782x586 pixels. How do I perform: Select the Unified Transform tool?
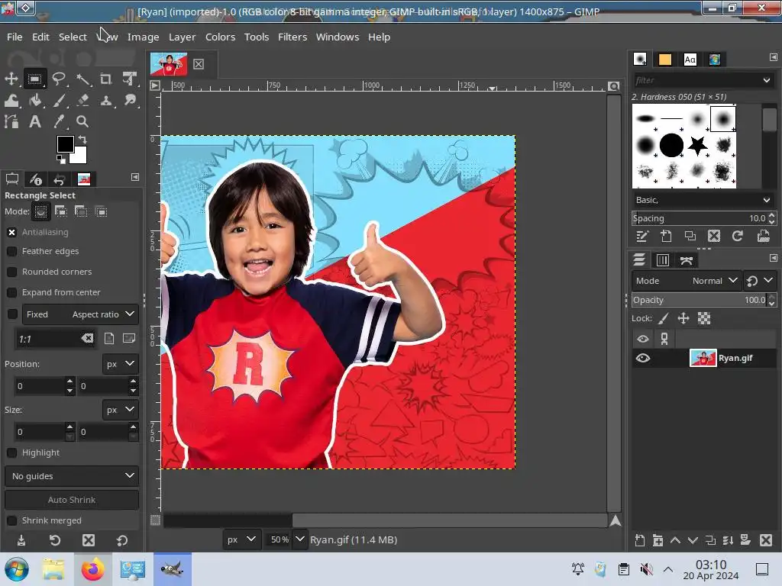coord(130,79)
